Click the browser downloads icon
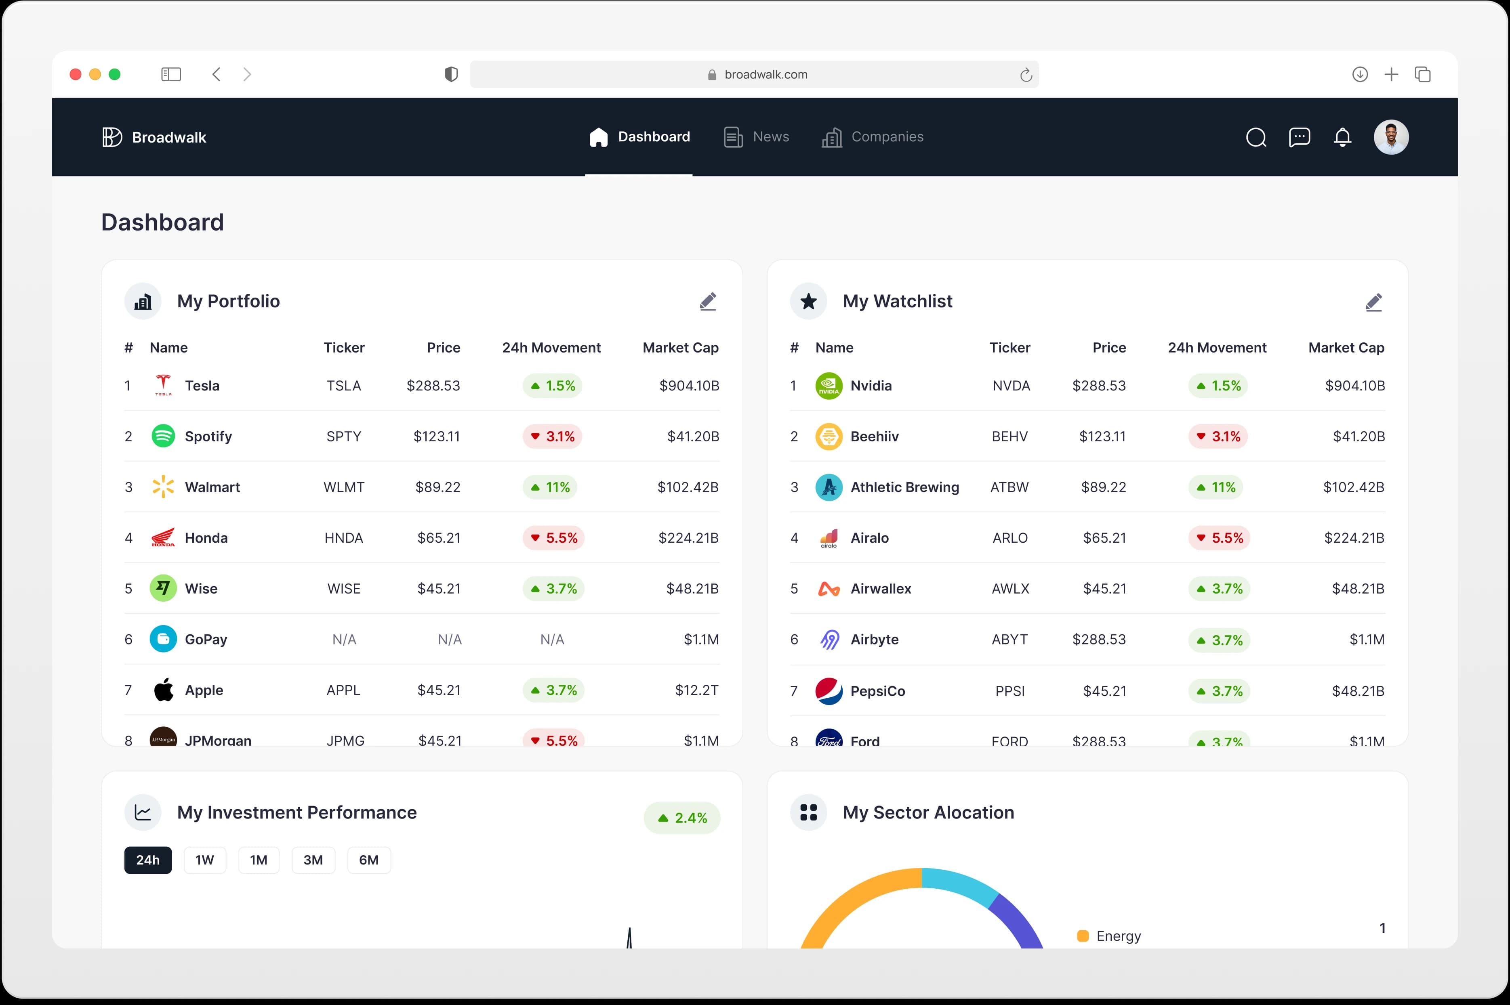The width and height of the screenshot is (1510, 1005). [x=1360, y=74]
